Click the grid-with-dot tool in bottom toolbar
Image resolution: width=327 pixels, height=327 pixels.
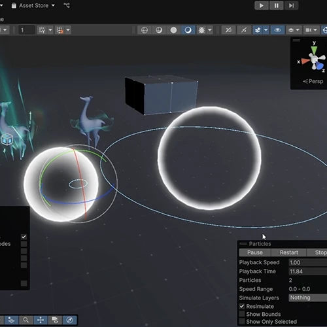(x=11, y=320)
